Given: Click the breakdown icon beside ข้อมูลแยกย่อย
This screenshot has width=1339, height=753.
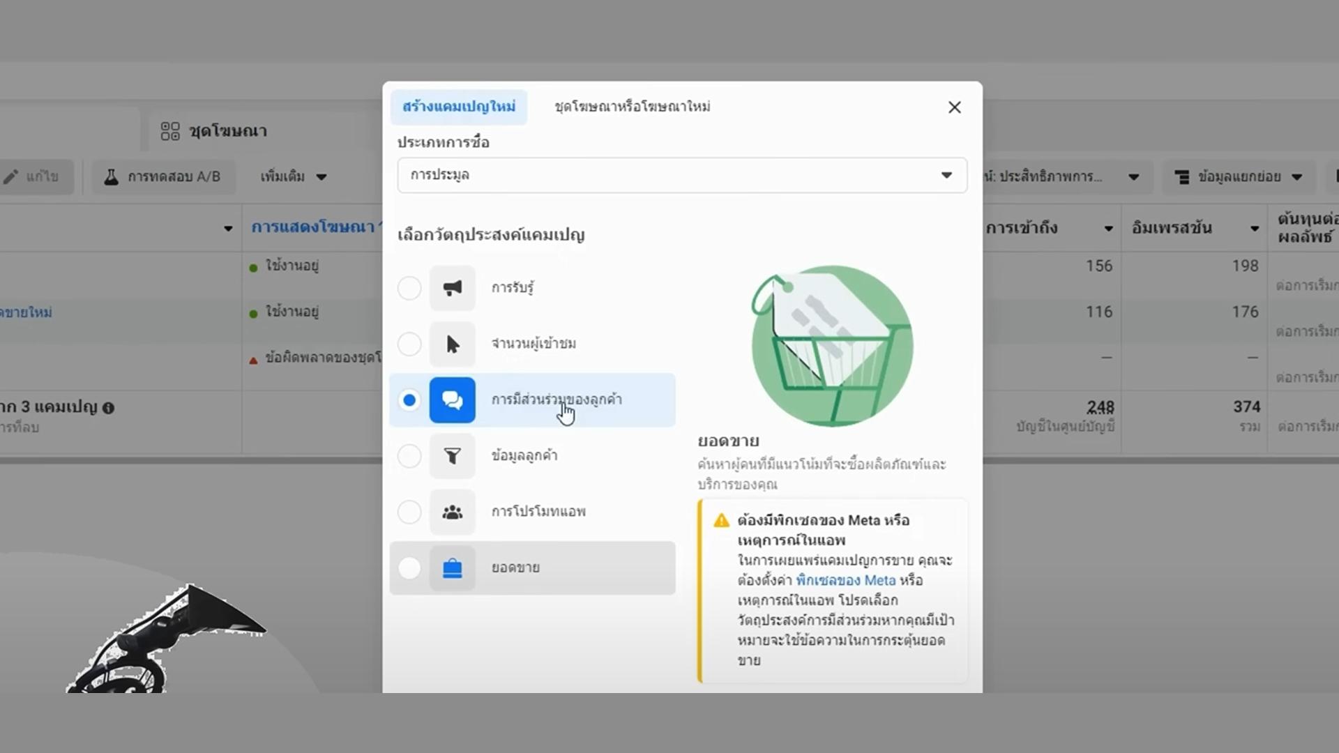Looking at the screenshot, I should click(1182, 177).
